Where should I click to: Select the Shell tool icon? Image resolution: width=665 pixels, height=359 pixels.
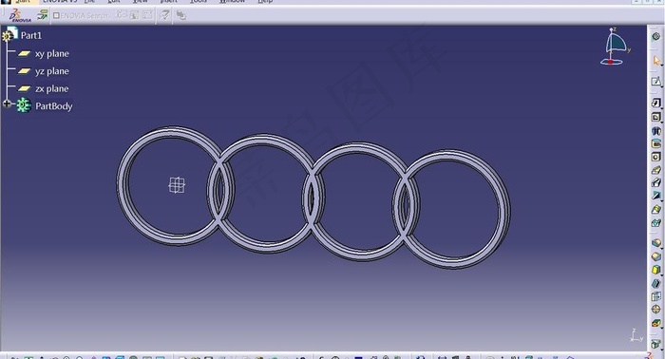pos(656,283)
